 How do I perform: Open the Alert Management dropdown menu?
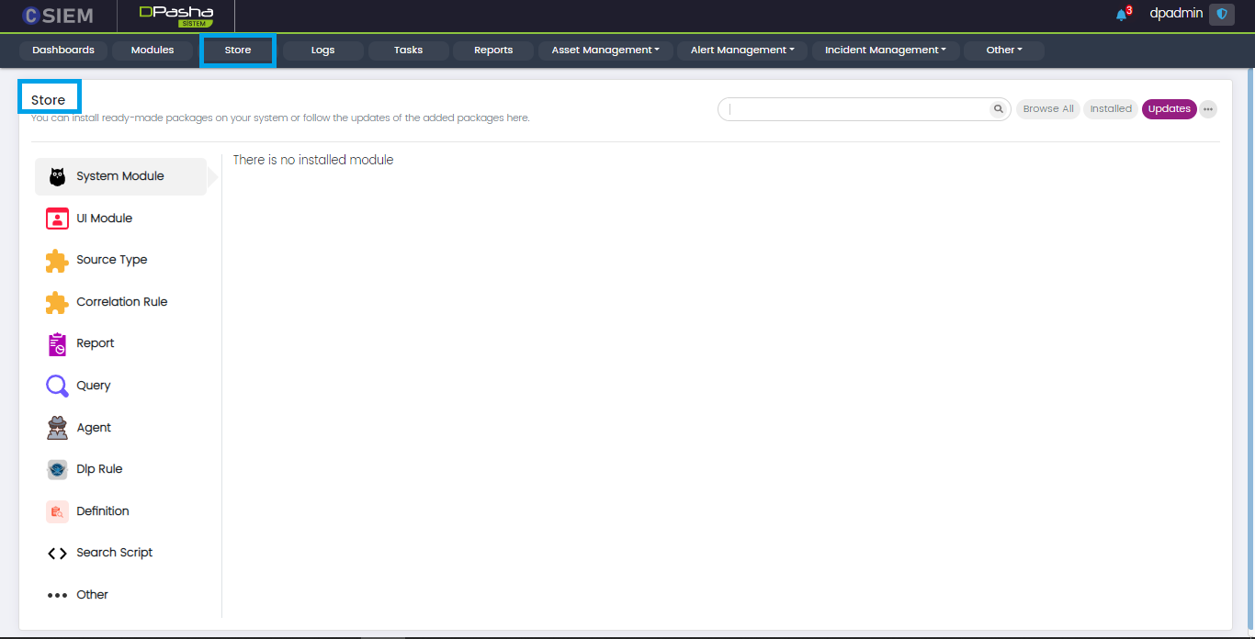pos(742,50)
